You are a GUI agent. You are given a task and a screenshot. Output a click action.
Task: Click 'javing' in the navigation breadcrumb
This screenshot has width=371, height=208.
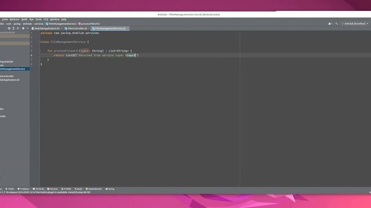17,24
